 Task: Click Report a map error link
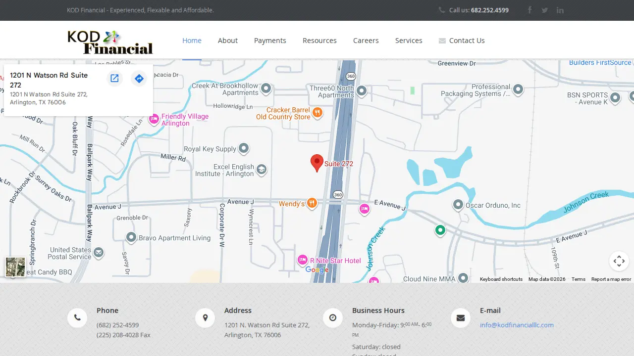click(x=611, y=279)
